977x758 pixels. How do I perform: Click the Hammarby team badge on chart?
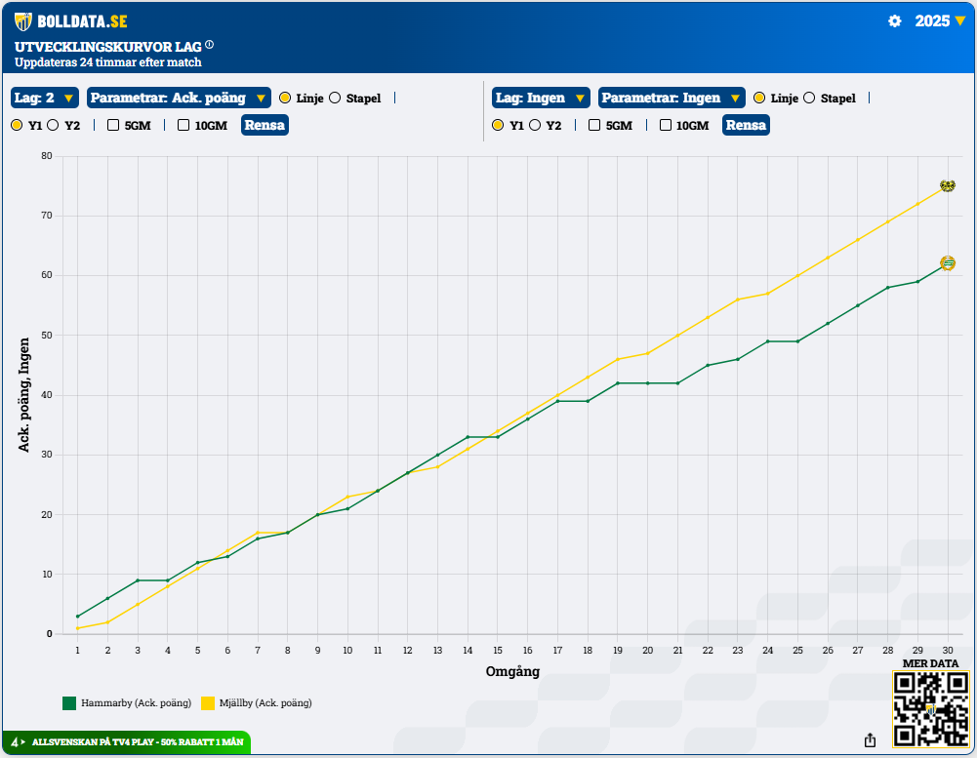pos(947,263)
